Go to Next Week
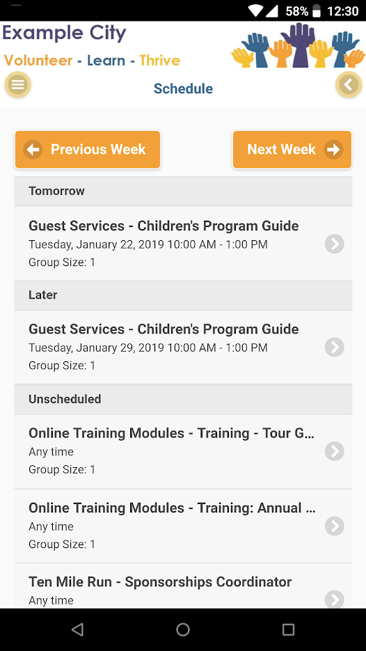366x651 pixels. point(292,150)
